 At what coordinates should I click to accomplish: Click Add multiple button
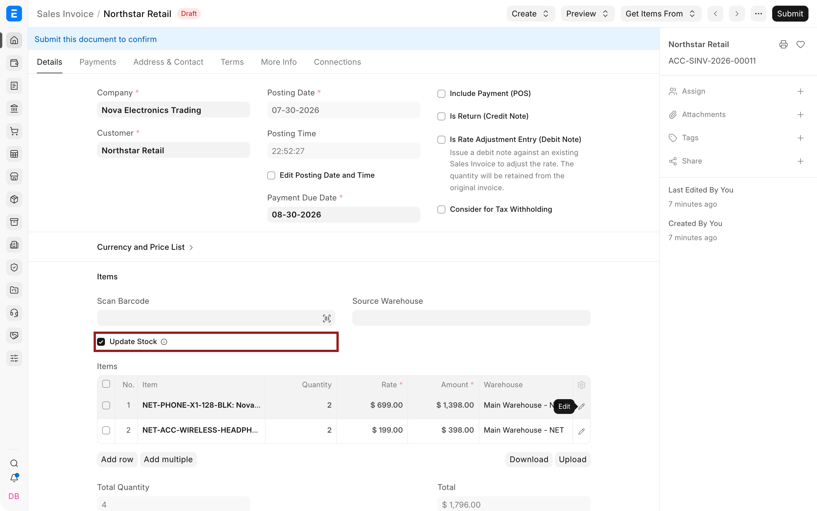point(168,459)
